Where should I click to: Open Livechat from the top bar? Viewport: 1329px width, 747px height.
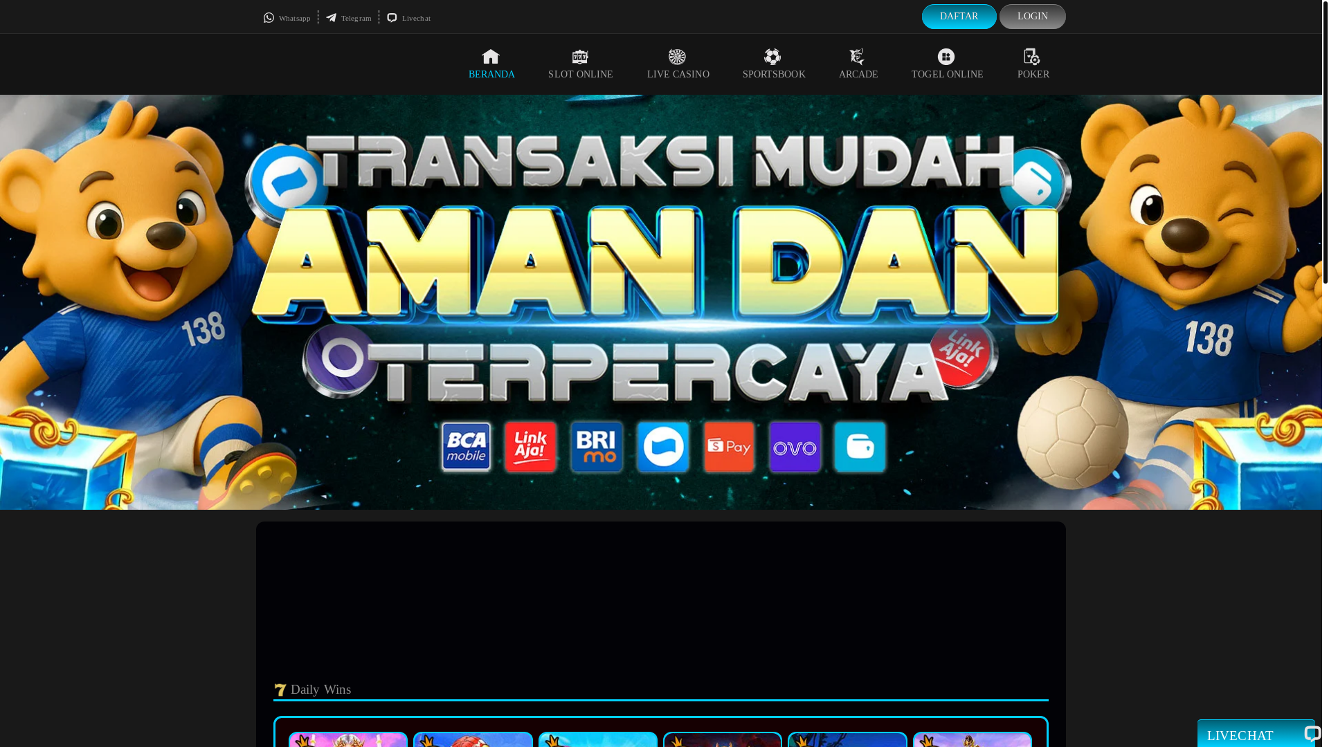[408, 18]
